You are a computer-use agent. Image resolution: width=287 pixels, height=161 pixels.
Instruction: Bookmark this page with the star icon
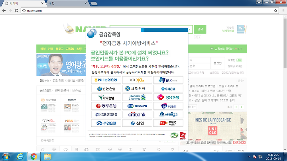275,11
